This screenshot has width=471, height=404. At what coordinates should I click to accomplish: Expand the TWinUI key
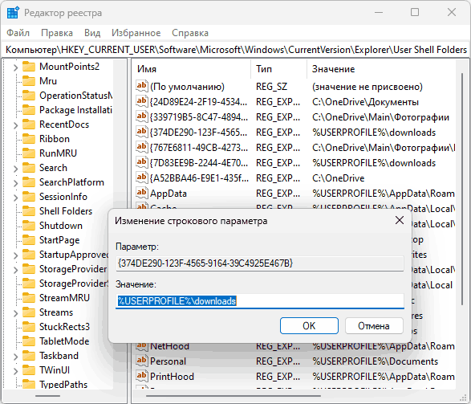coord(15,371)
